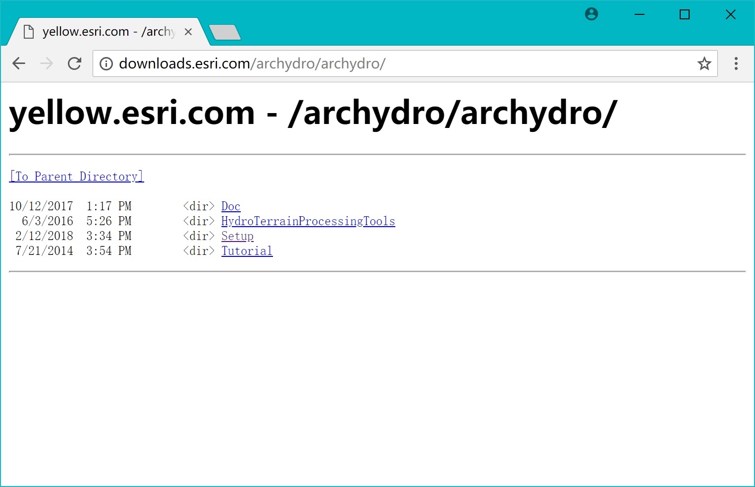Open the Chrome three-dot menu
755x487 pixels.
pyautogui.click(x=736, y=63)
